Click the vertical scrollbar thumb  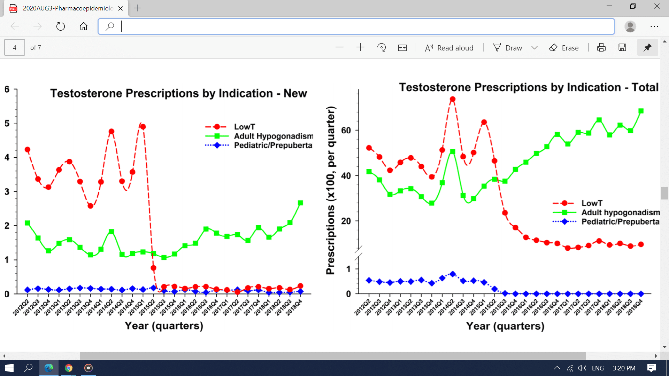tap(664, 193)
